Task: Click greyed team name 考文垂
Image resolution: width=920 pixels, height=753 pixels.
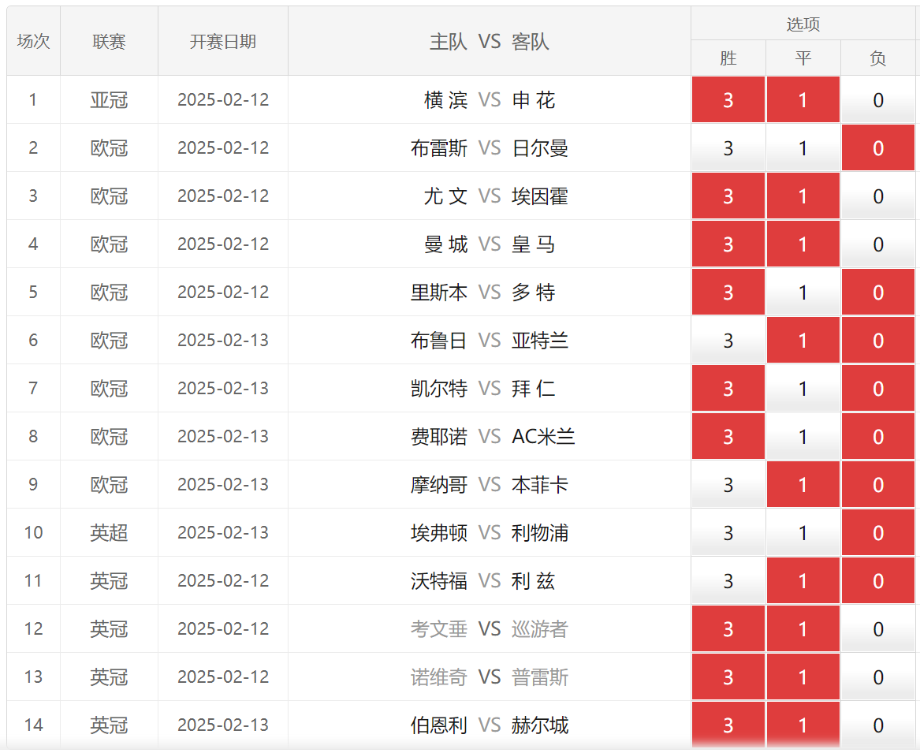Action: 439,629
